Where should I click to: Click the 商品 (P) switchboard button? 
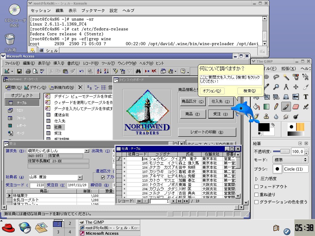[x=193, y=114]
